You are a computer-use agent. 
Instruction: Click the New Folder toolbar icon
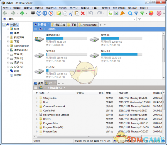coord(58,13)
